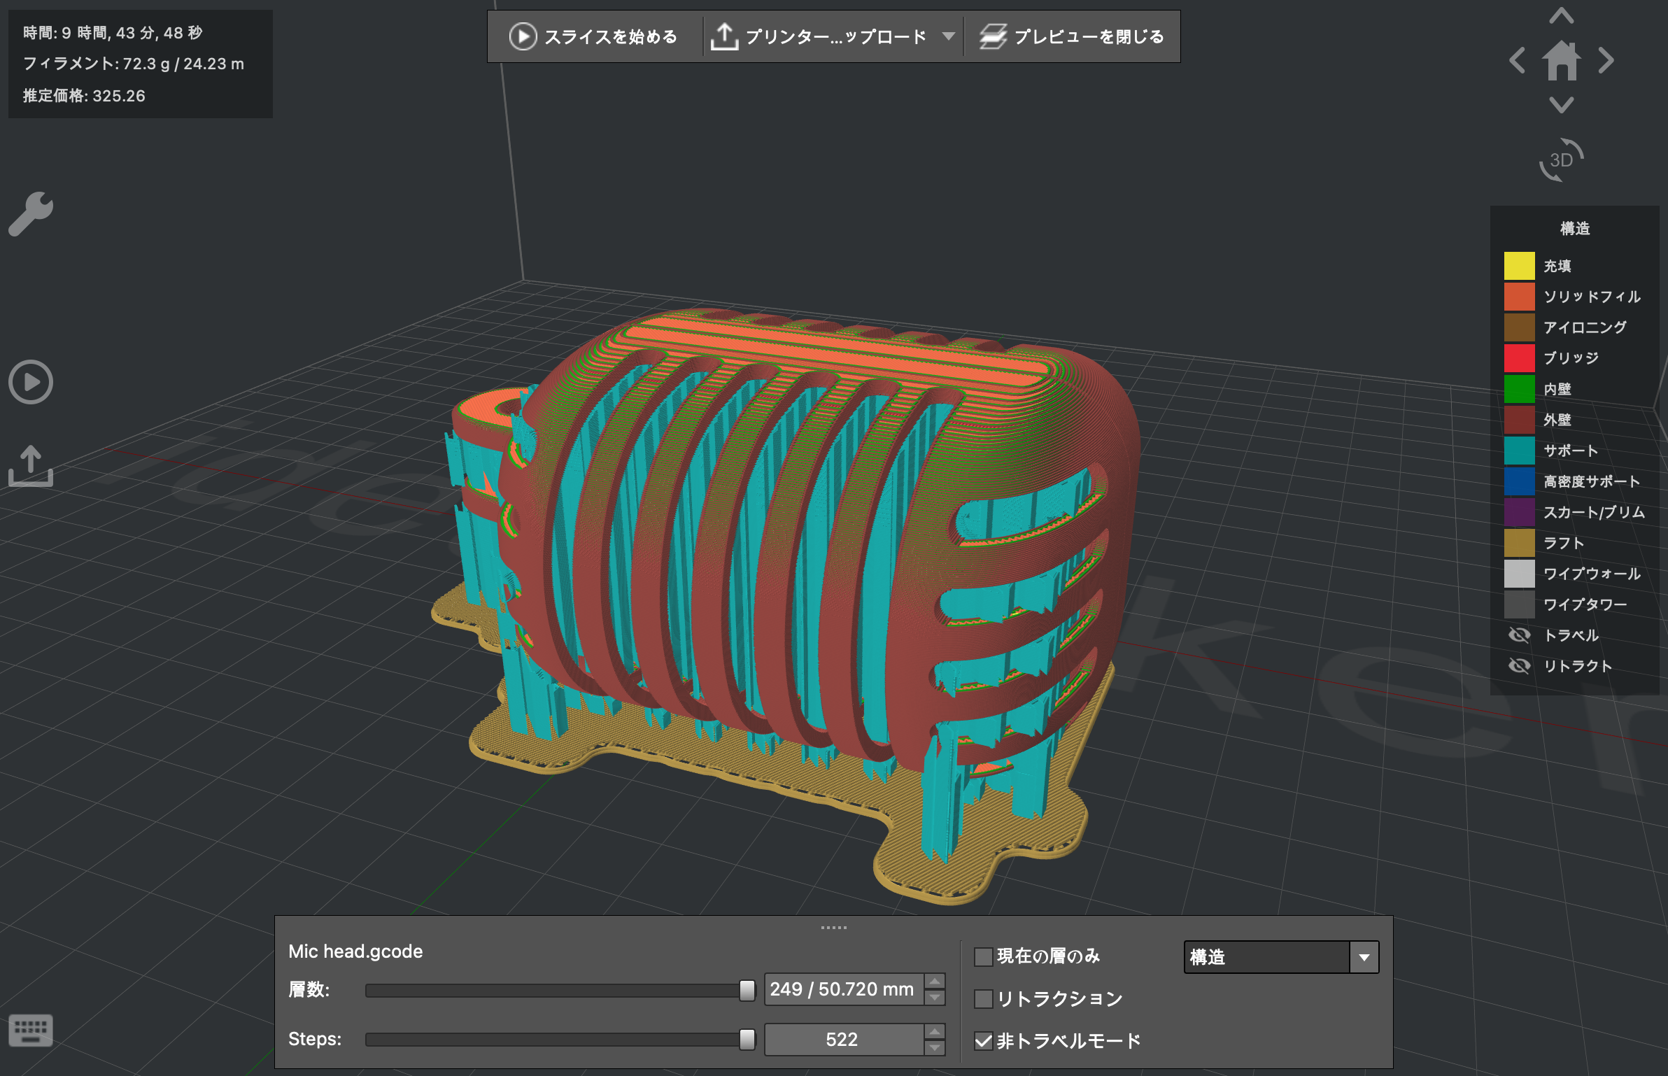Open the 構造 view mode dropdown
The height and width of the screenshot is (1076, 1668).
point(1281,957)
